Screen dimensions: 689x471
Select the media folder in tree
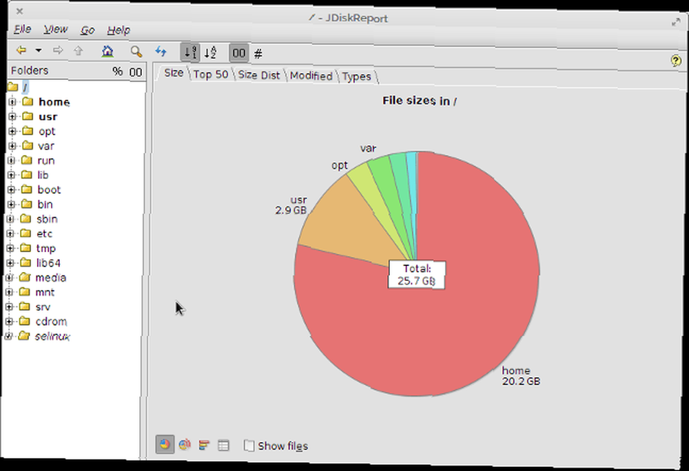pyautogui.click(x=50, y=278)
